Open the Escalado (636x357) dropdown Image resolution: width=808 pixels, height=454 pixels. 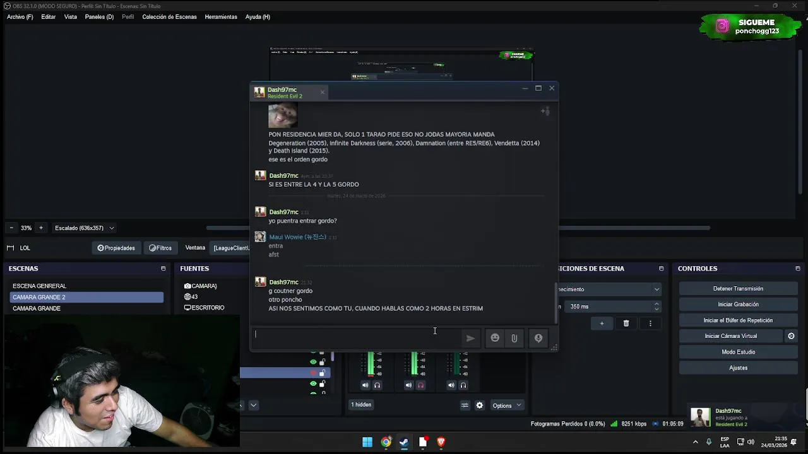85,228
